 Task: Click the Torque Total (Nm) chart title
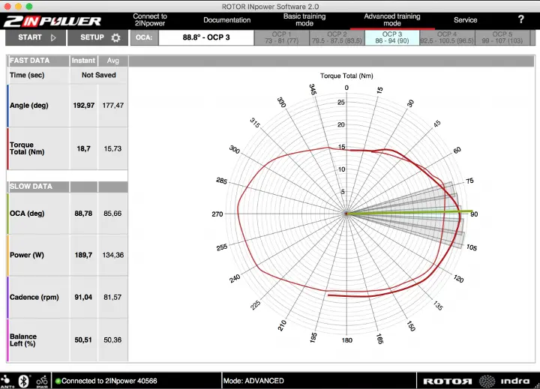tap(346, 76)
